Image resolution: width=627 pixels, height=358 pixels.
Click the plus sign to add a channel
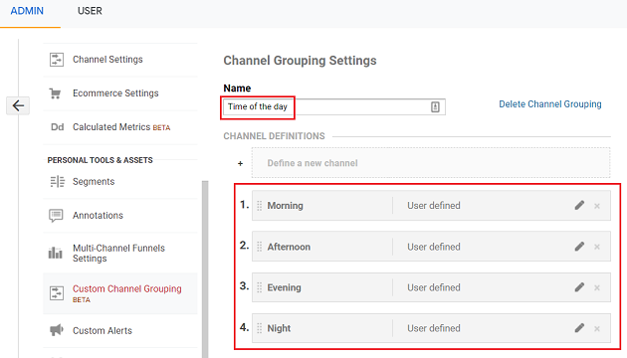coord(240,163)
